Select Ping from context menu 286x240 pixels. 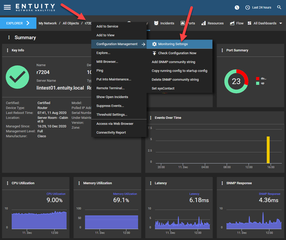(x=119, y=70)
